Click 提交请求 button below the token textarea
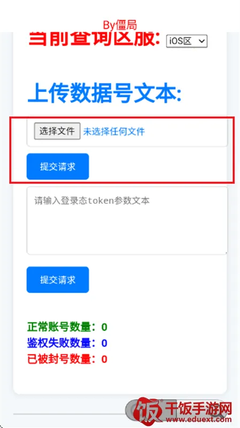The image size is (240, 428). [x=58, y=280]
